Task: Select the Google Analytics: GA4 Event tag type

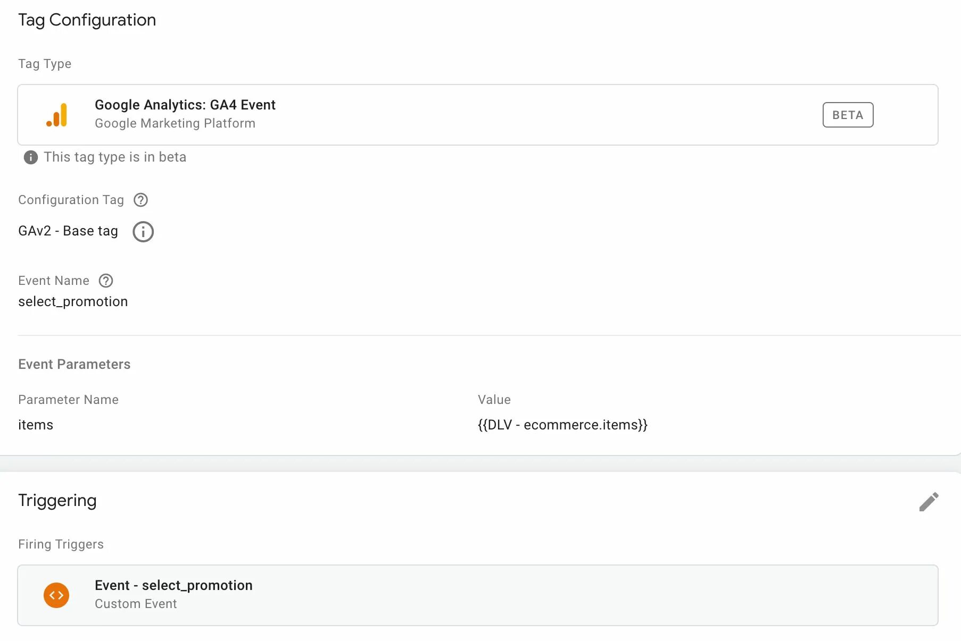Action: (x=478, y=115)
